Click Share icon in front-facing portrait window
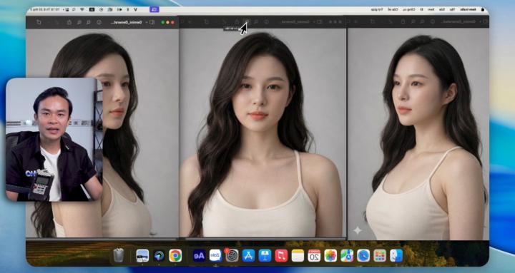Image resolution: width=515 pixels, height=273 pixels. click(x=237, y=22)
